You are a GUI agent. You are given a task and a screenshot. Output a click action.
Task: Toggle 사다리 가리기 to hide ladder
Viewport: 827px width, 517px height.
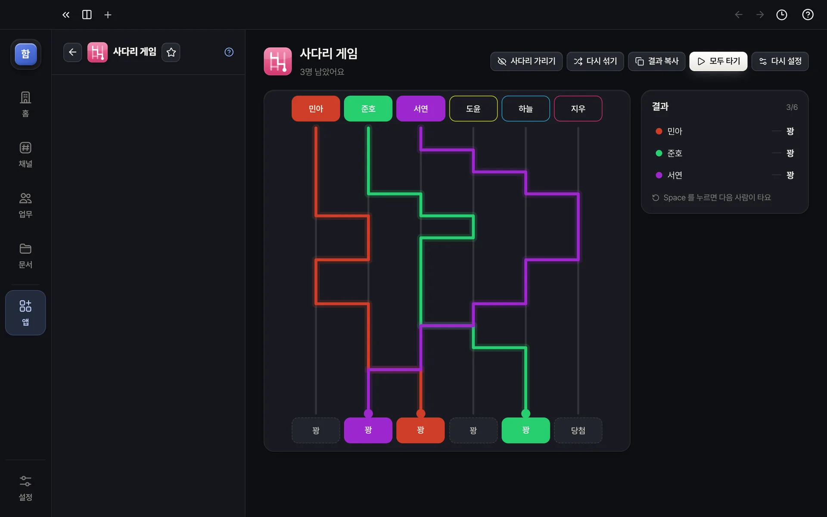(x=526, y=61)
